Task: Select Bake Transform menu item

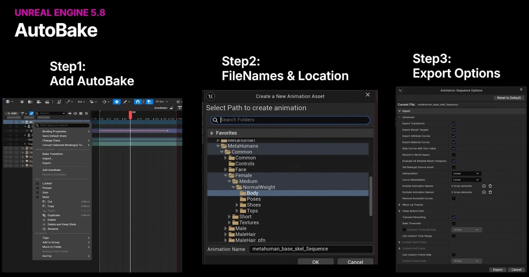Action: (x=53, y=154)
